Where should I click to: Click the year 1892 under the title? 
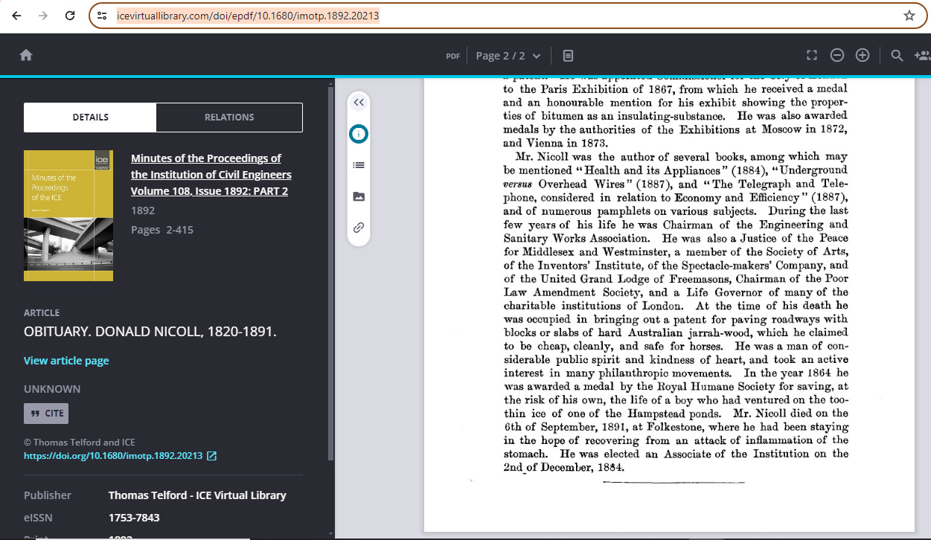tap(143, 210)
